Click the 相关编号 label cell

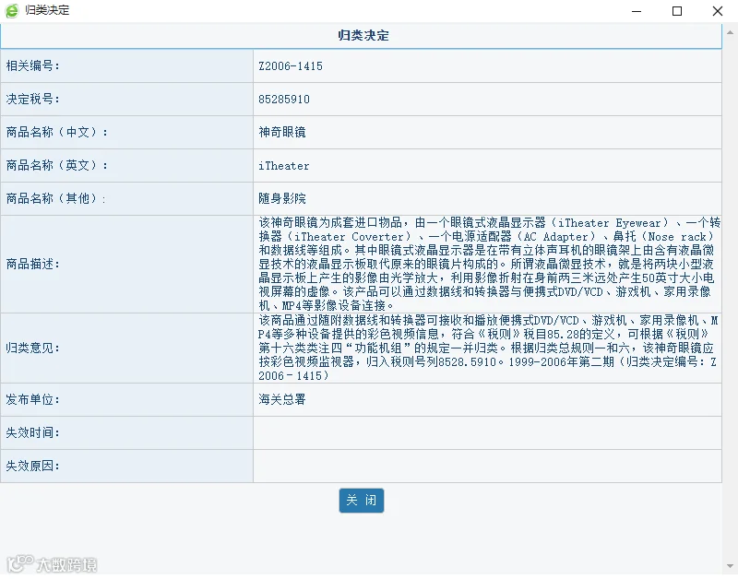click(126, 66)
